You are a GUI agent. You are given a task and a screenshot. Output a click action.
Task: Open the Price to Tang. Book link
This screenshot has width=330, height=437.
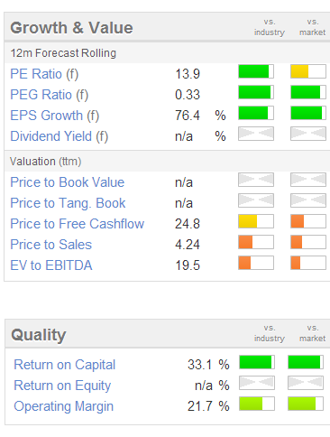tap(68, 203)
